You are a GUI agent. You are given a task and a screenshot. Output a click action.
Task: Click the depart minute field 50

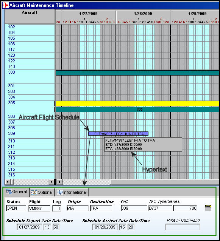(56, 227)
